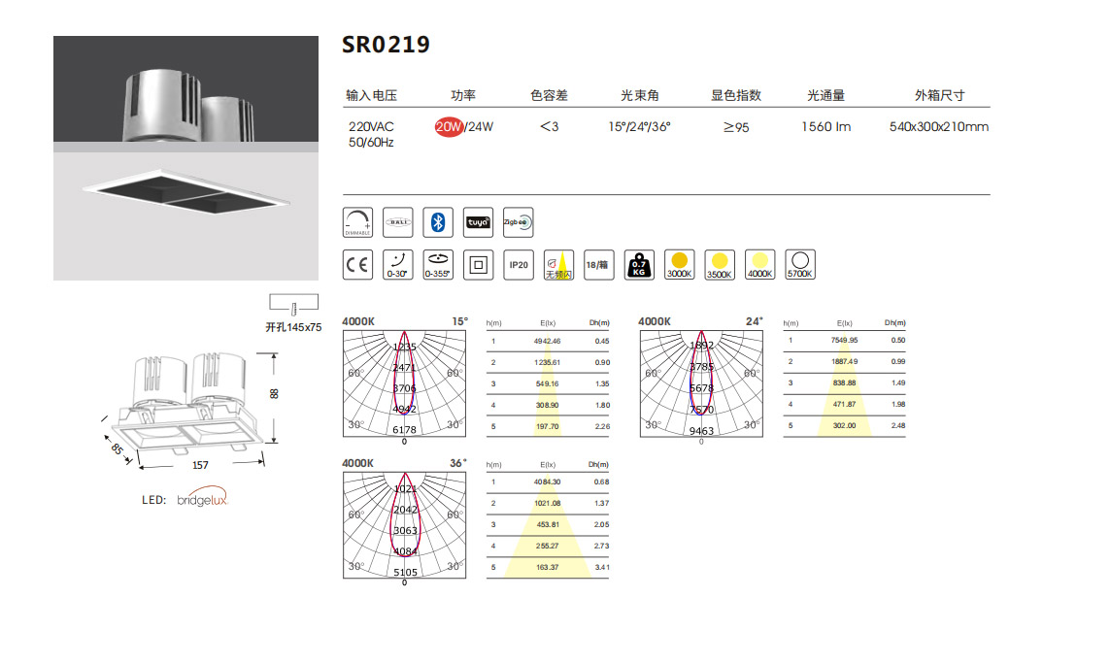This screenshot has width=1111, height=664.
Task: Click the 0.7 KG weight icon
Action: [x=639, y=265]
